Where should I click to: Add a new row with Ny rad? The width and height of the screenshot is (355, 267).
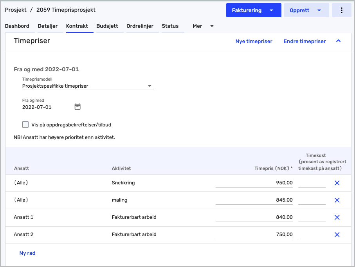(27, 253)
